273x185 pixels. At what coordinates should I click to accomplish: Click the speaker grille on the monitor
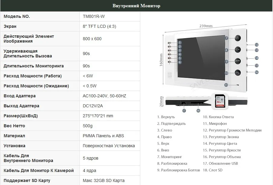tap(170, 75)
